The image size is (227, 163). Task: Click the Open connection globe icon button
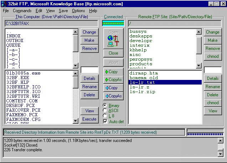click(113, 39)
